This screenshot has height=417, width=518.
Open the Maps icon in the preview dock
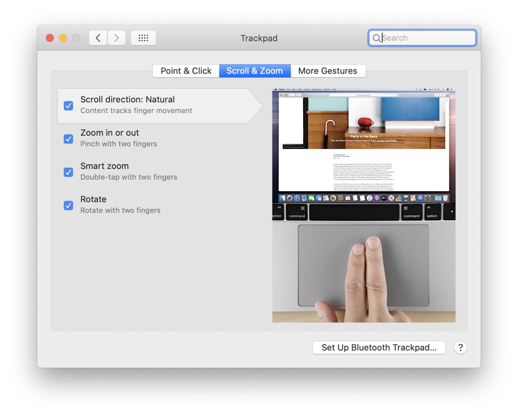click(326, 198)
